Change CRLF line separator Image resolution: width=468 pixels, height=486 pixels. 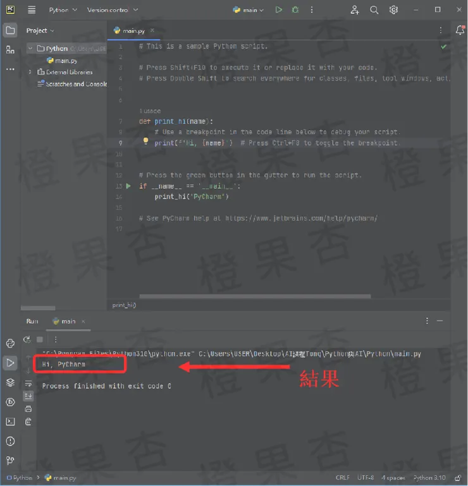coord(342,478)
